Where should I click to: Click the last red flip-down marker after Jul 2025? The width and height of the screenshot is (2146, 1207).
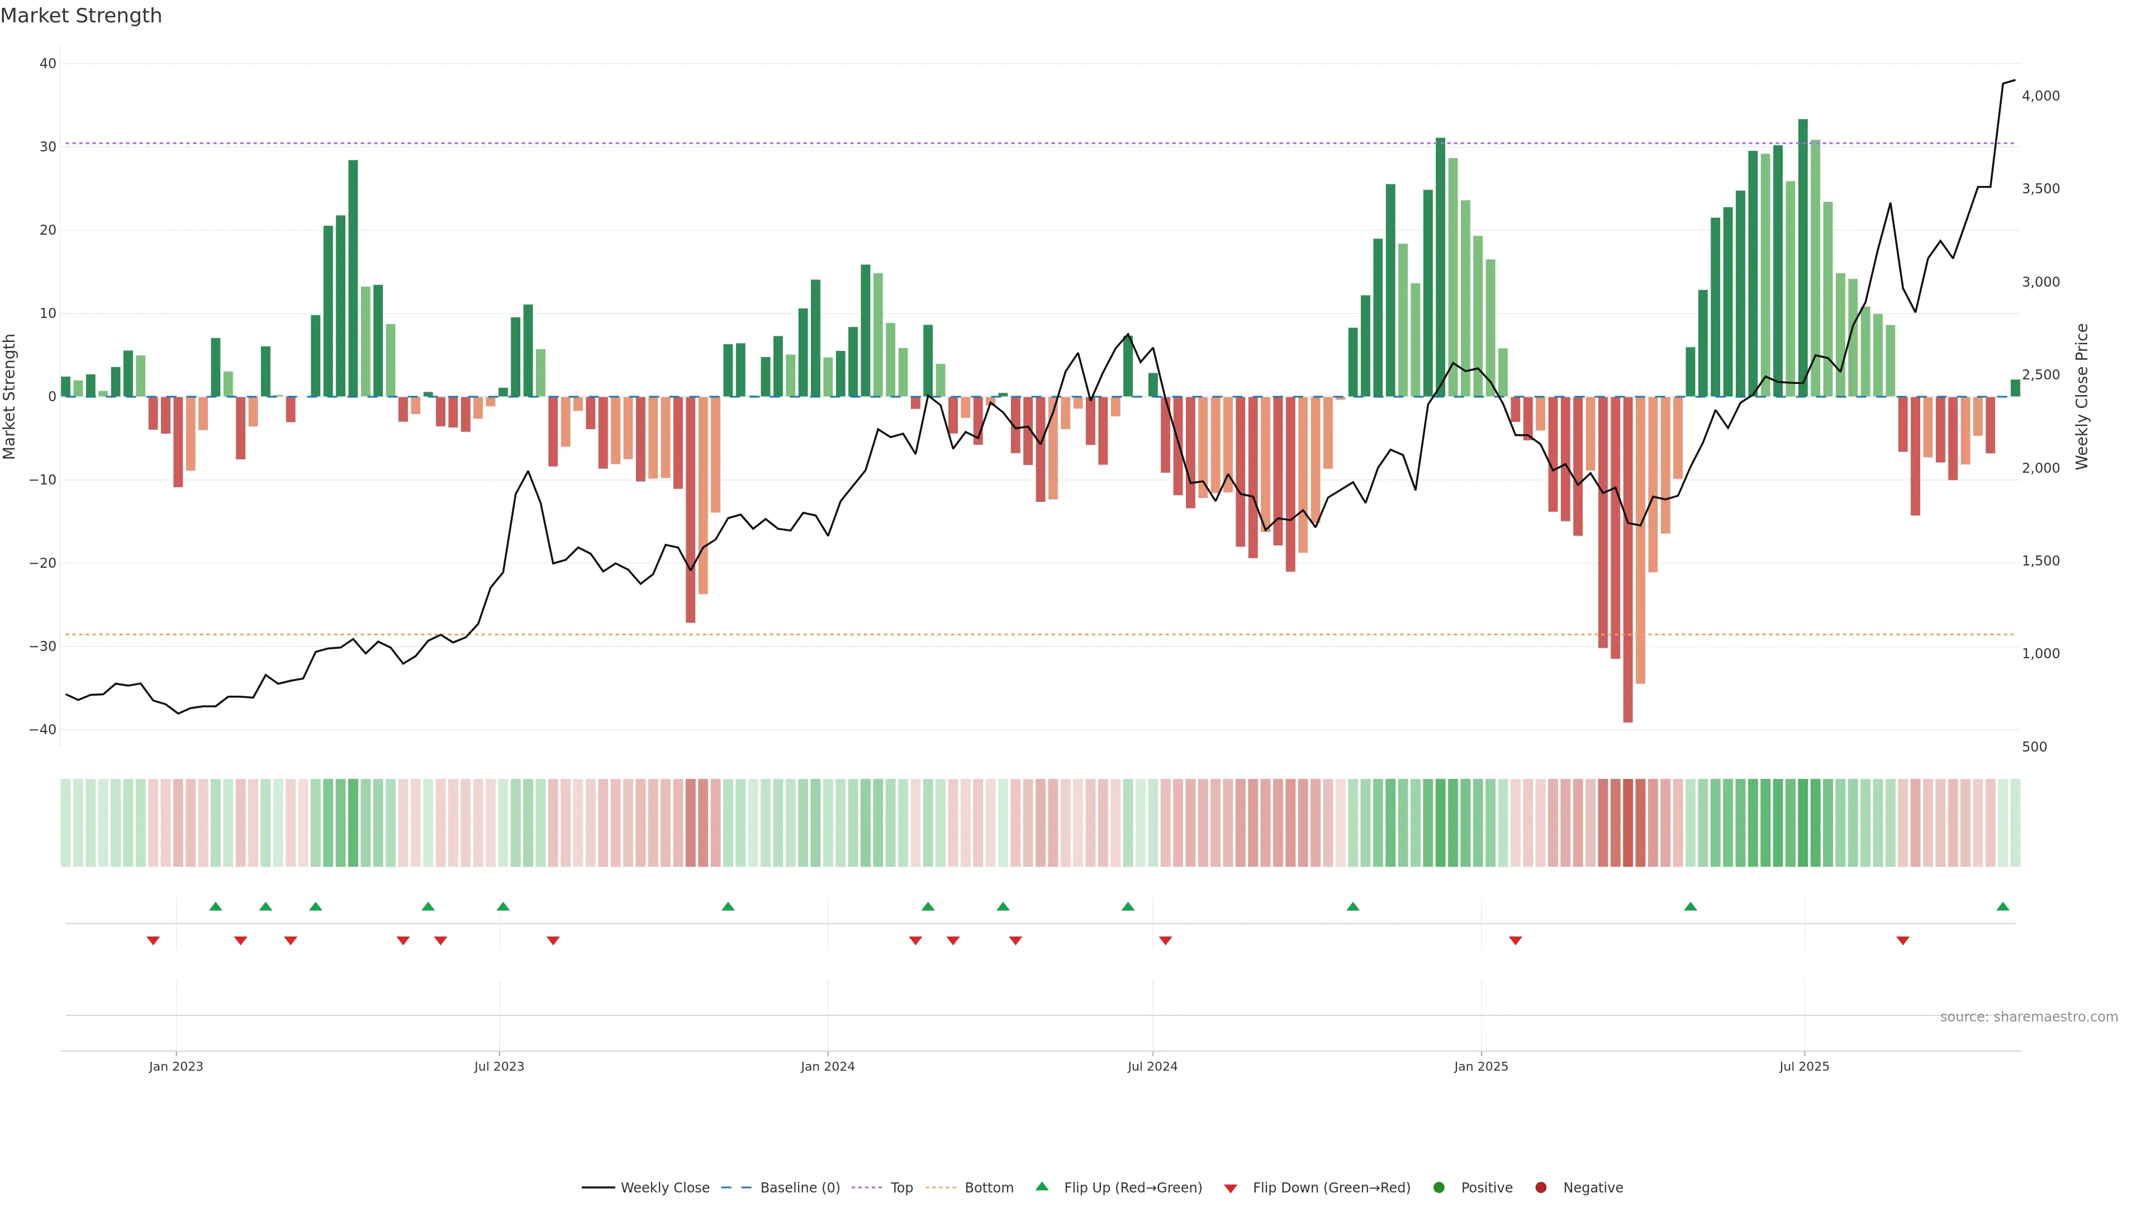pos(1903,940)
